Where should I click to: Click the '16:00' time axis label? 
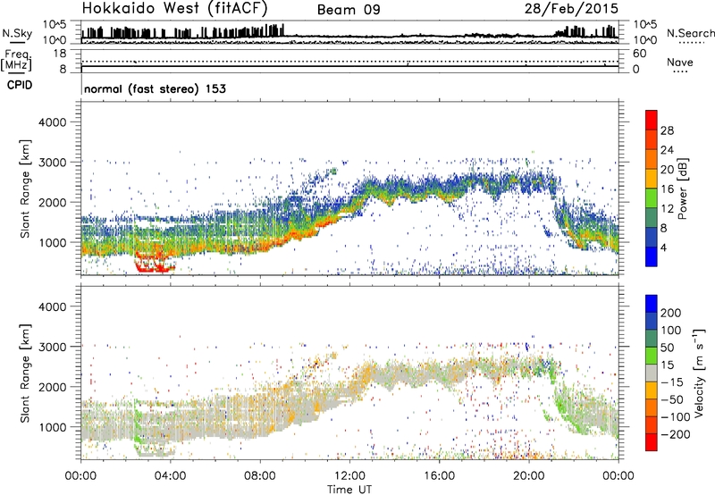pos(440,475)
